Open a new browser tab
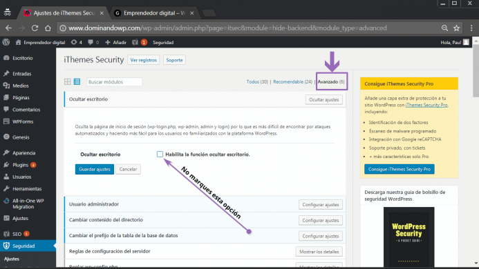The height and width of the screenshot is (269, 479). pos(209,13)
